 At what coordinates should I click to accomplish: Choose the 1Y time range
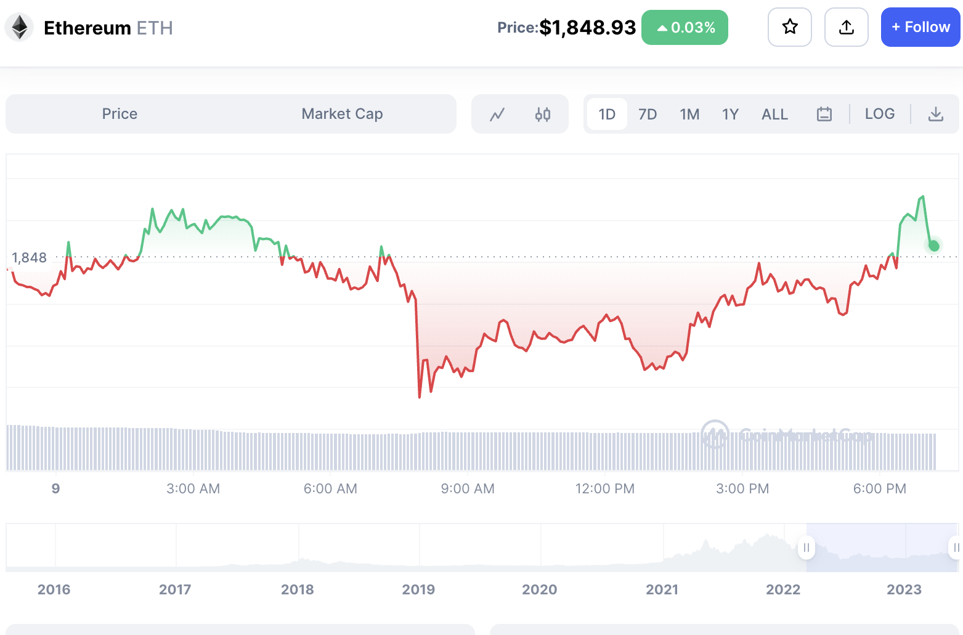[x=730, y=114]
